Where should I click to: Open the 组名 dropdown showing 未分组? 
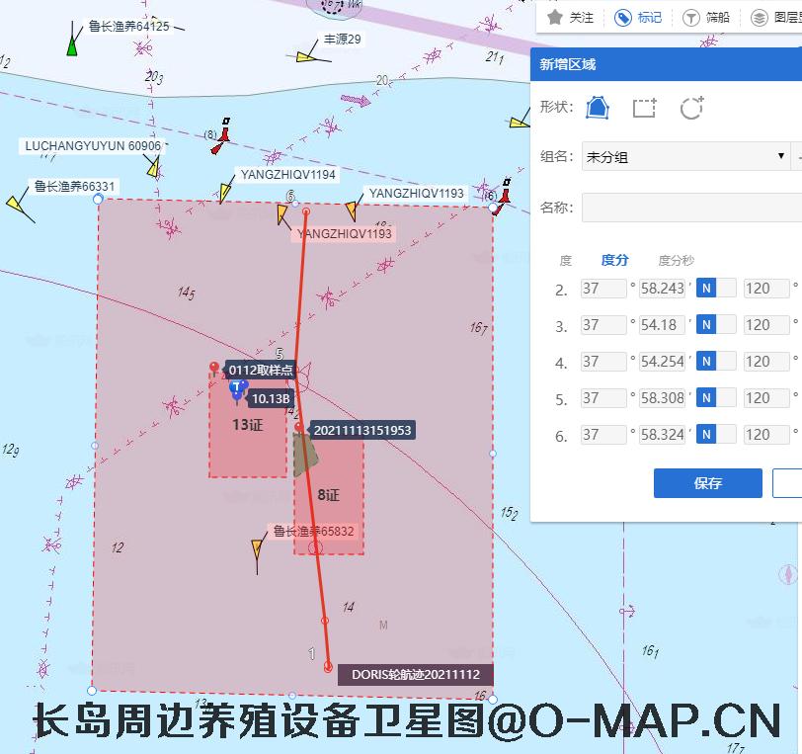(683, 156)
